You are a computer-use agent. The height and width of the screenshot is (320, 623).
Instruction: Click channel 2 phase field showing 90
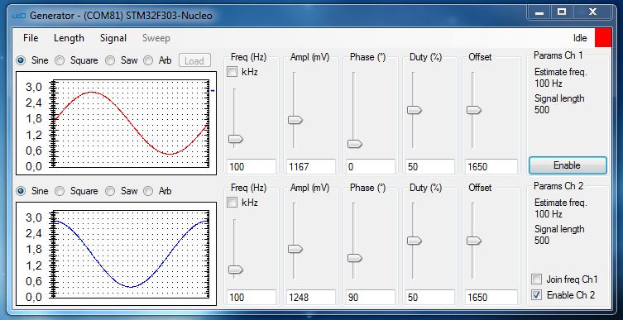[371, 298]
